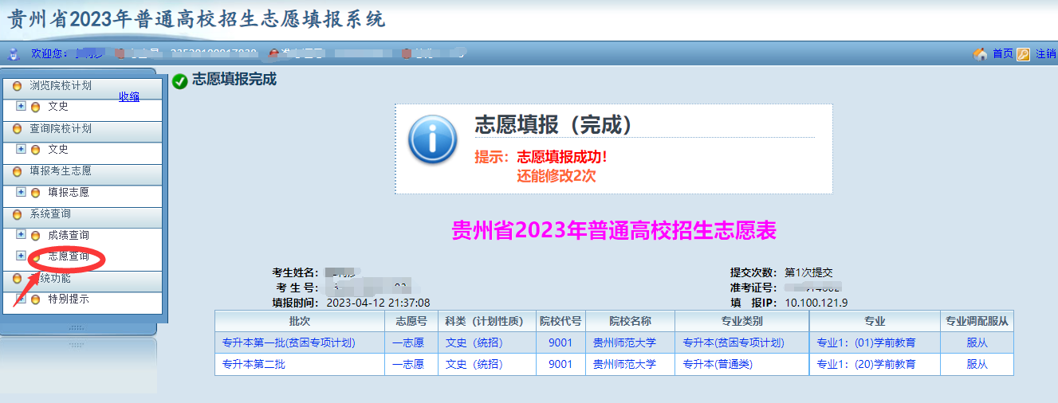Go to 首页 via the top link

pos(1002,54)
